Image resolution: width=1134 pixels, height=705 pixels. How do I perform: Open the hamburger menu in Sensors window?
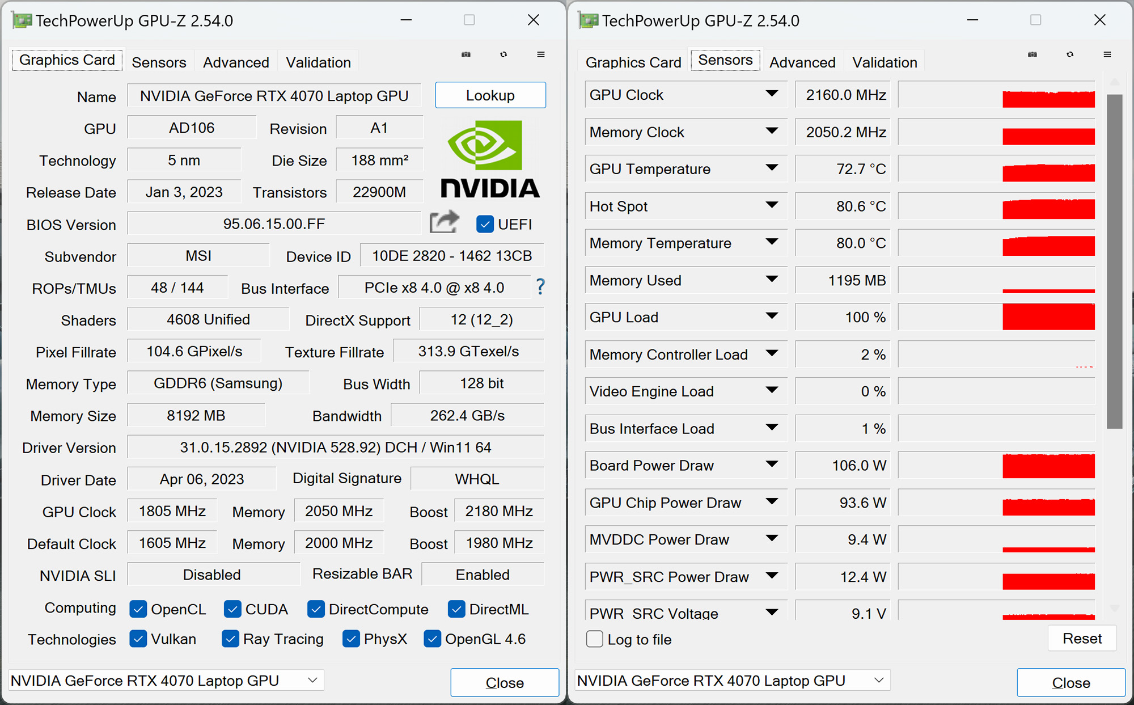[1107, 54]
